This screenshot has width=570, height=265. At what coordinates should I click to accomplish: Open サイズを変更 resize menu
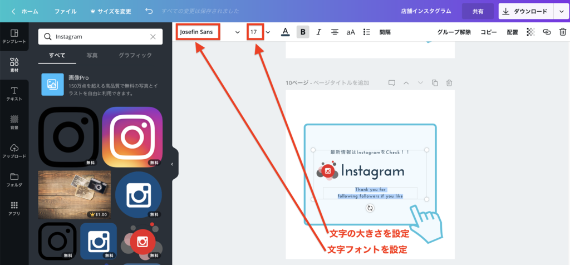111,11
